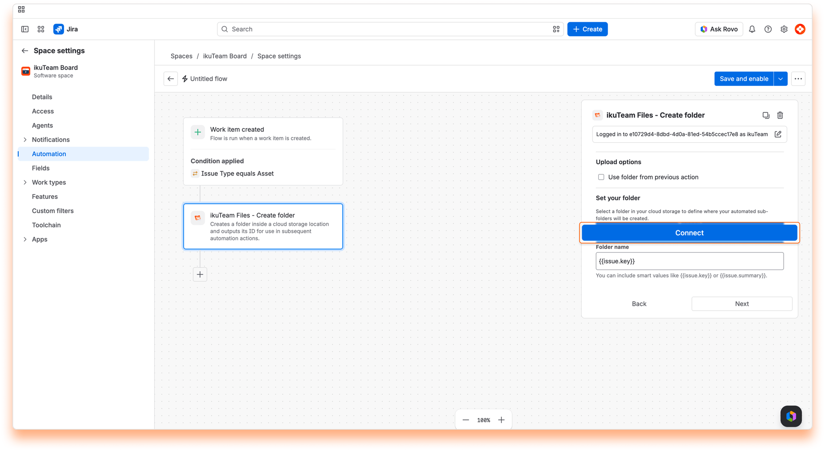Click Issue Type equals Asset condition
Image resolution: width=825 pixels, height=451 pixels.
237,173
